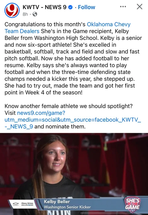Click the Chevrolet bowtie emblem
Image resolution: width=148 pixels, height=215 pixels.
pyautogui.click(x=15, y=204)
